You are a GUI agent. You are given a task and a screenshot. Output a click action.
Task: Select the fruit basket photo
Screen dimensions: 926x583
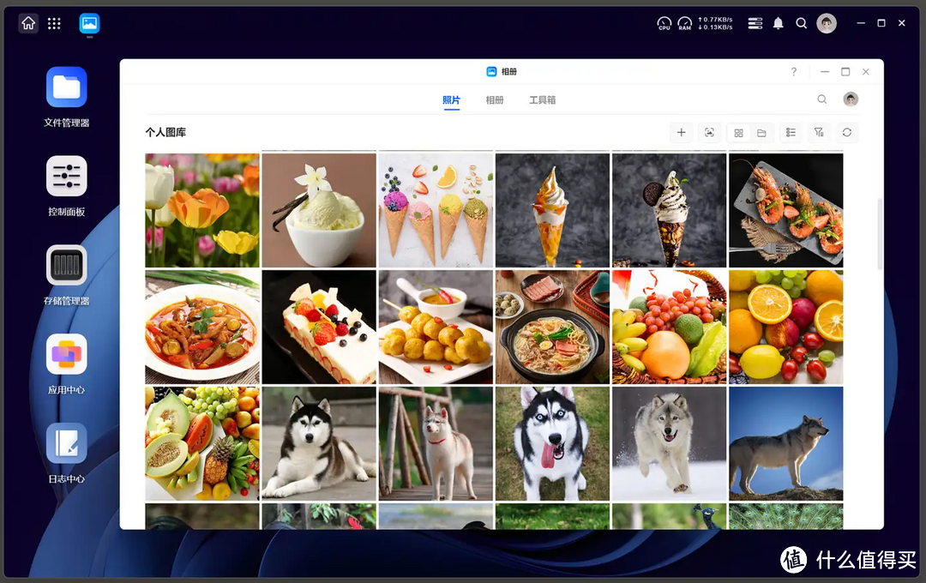click(669, 328)
